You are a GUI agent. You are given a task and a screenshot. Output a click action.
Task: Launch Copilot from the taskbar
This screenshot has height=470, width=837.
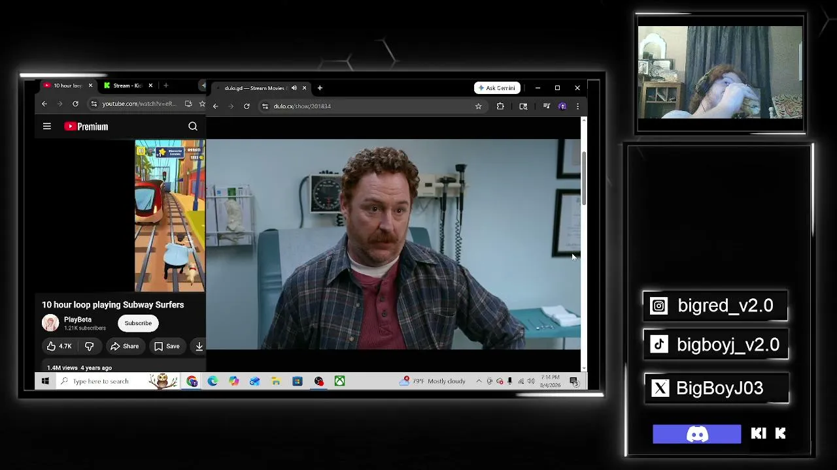coord(233,381)
